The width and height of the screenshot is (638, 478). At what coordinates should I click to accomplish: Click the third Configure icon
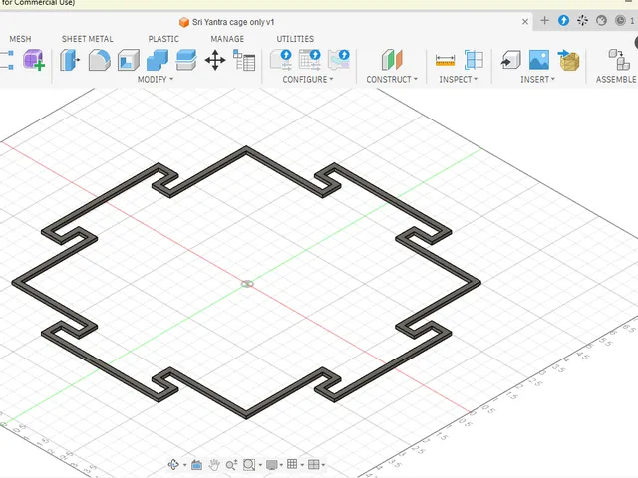point(339,60)
